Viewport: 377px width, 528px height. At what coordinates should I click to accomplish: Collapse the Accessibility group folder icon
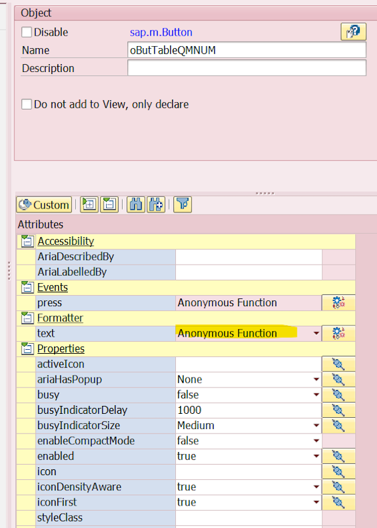click(27, 241)
